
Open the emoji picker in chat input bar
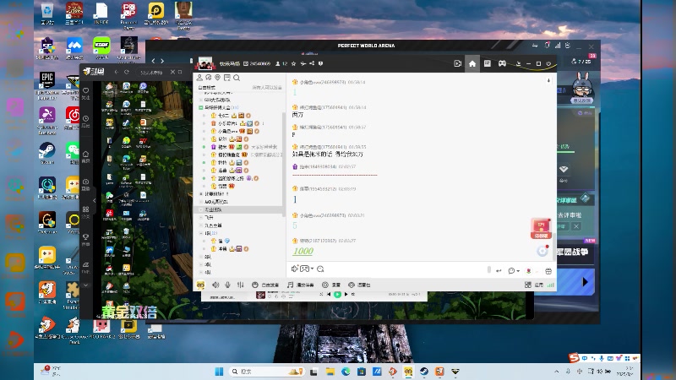pos(320,269)
